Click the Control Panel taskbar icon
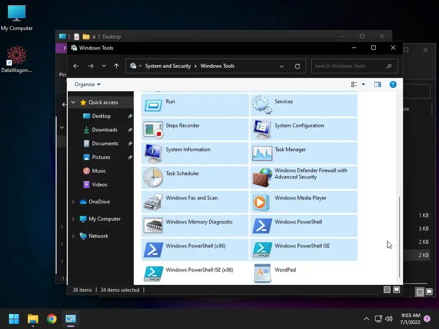Screen dimensions: 439x329 pos(71,319)
